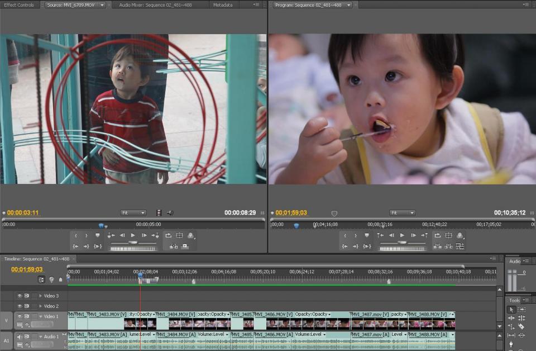Screen dimensions: 536x351
Task: Click Lift button in Program monitor
Action: (437, 246)
